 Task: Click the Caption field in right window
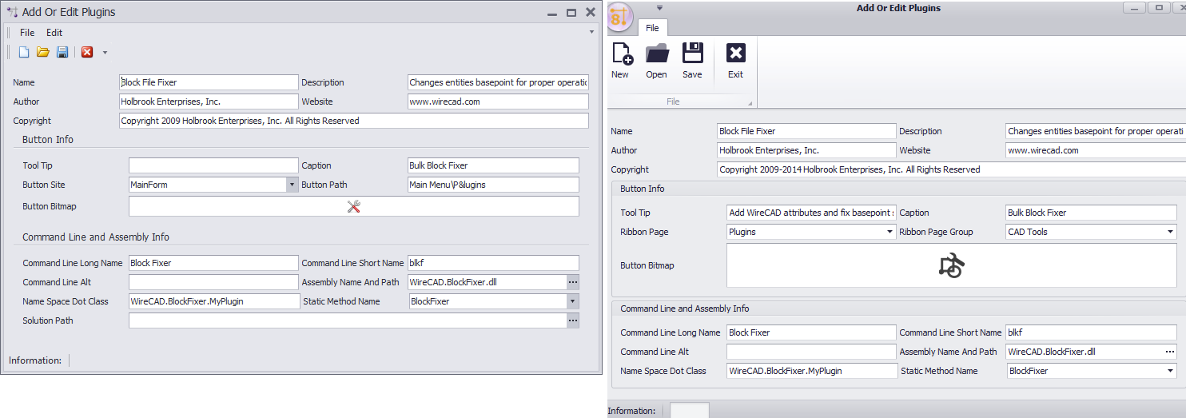tap(1092, 213)
